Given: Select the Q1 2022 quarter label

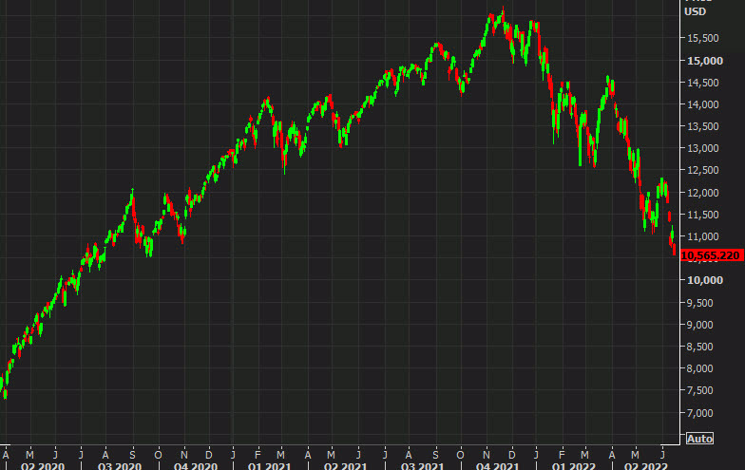Looking at the screenshot, I should [x=574, y=465].
